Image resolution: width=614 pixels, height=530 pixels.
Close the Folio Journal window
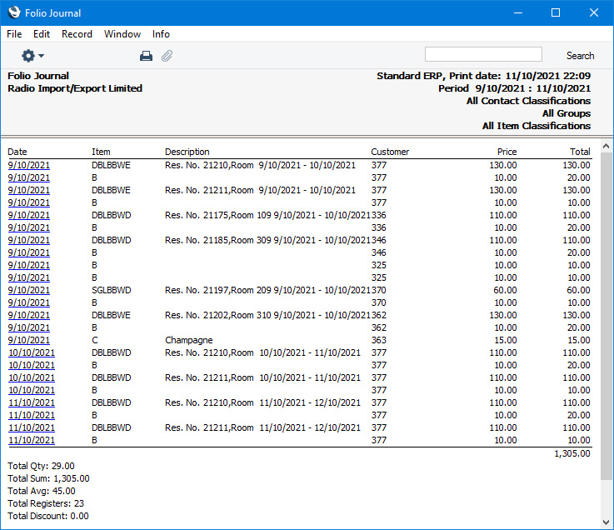(594, 13)
